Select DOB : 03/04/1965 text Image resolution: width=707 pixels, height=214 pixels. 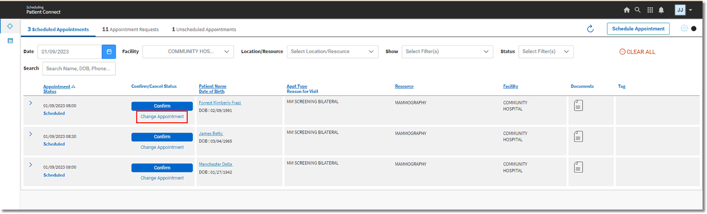[x=216, y=141]
